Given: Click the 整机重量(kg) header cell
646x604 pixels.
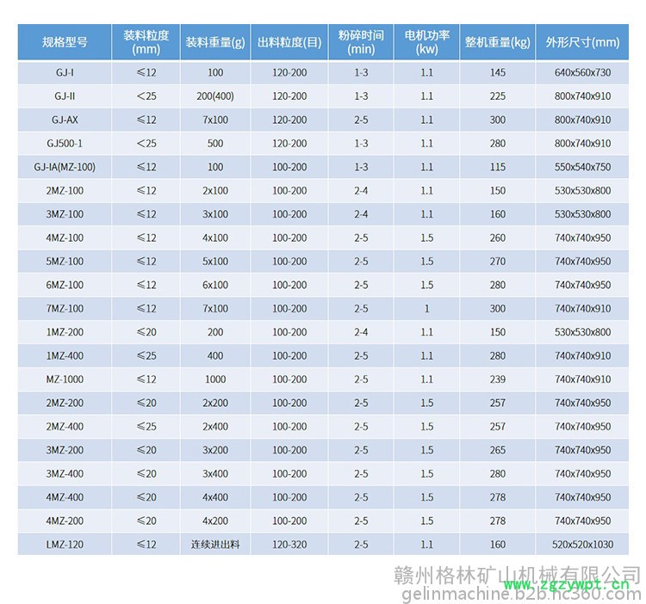Looking at the screenshot, I should click(497, 42).
